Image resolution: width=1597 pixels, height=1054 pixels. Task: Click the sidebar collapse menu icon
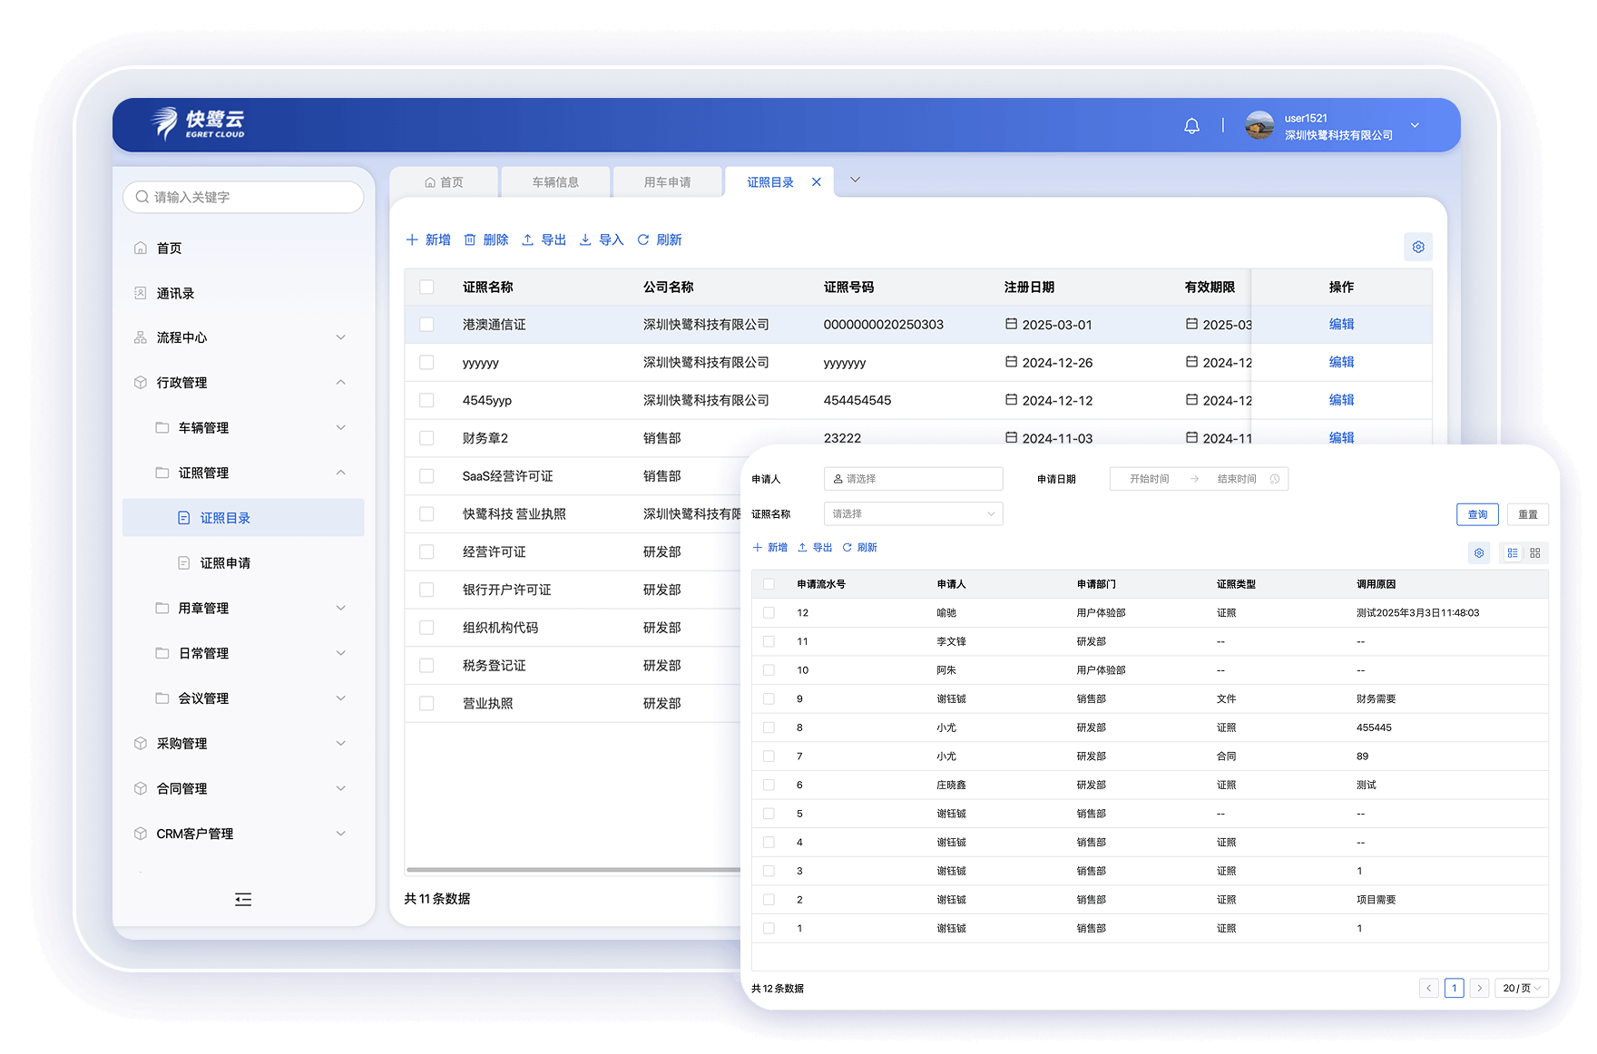[x=243, y=899]
